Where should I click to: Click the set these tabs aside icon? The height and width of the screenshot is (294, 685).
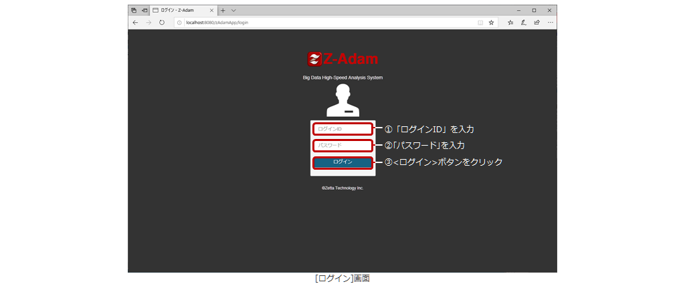click(144, 11)
